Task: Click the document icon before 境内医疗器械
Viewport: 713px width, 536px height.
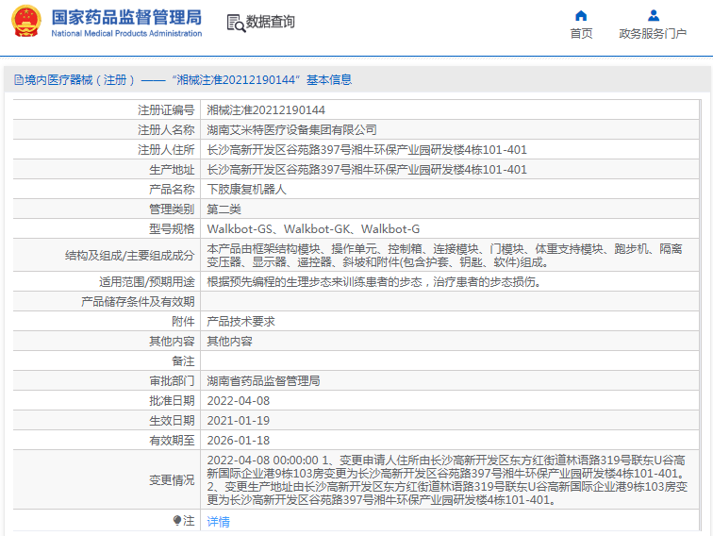Action: click(x=19, y=80)
